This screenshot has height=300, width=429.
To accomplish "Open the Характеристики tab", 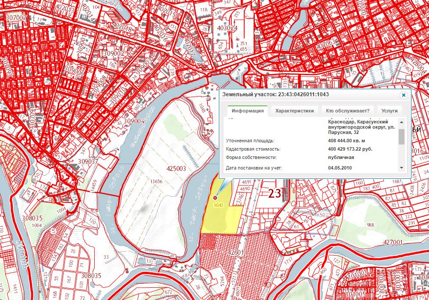I will pos(294,111).
